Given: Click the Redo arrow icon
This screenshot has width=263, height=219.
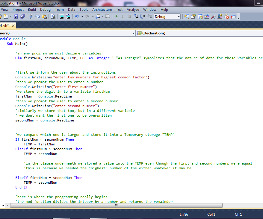Looking at the screenshot, I should pyautogui.click(x=87, y=16).
